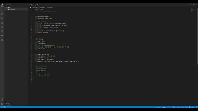The image size is (198, 111).
Task: Click line 12 in the editor
Action: point(112,29)
